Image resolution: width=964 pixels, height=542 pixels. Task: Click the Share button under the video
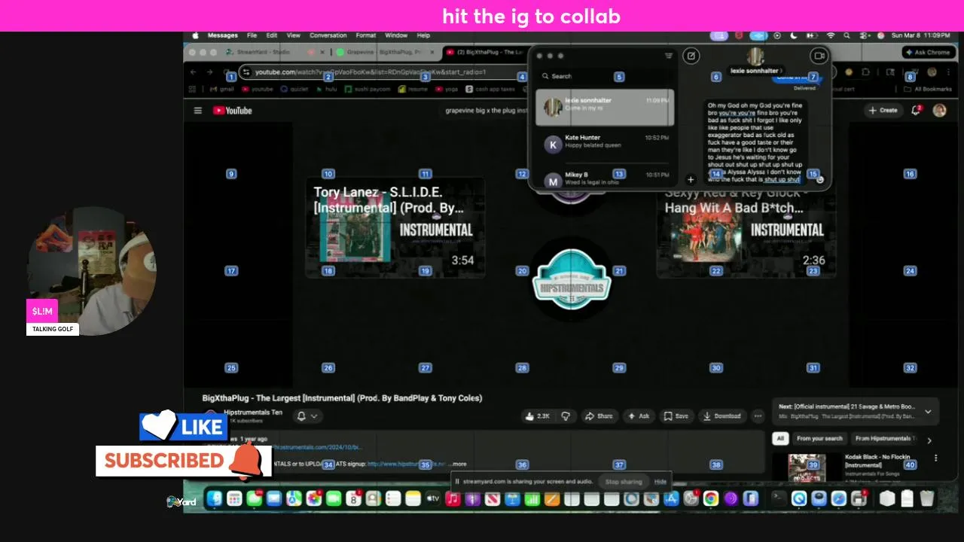599,416
